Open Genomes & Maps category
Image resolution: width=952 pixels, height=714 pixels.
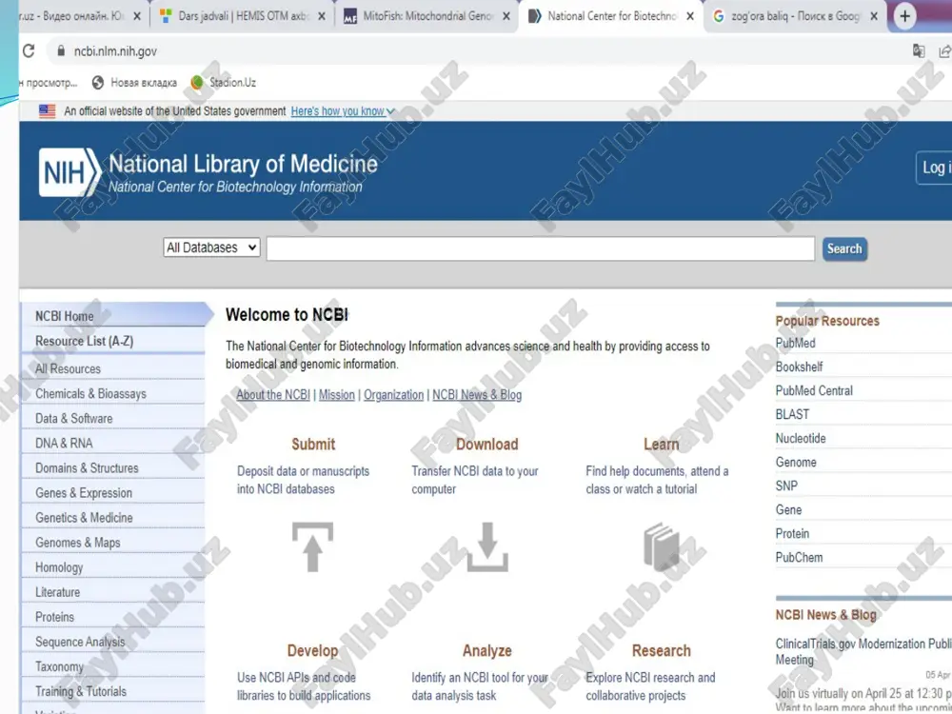coord(112,543)
